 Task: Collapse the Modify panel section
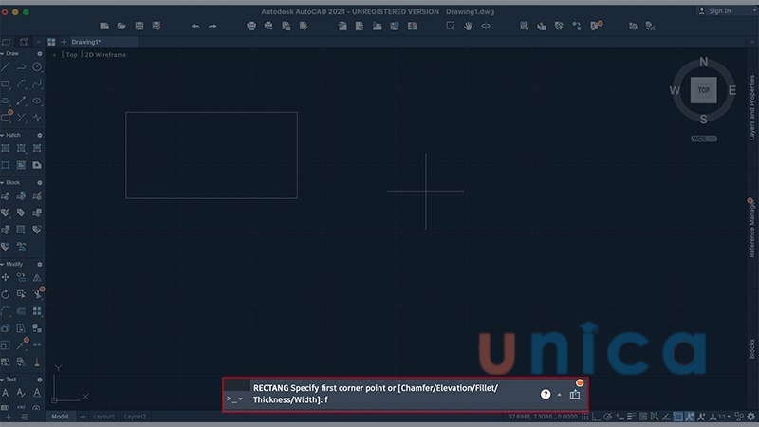pyautogui.click(x=3, y=264)
